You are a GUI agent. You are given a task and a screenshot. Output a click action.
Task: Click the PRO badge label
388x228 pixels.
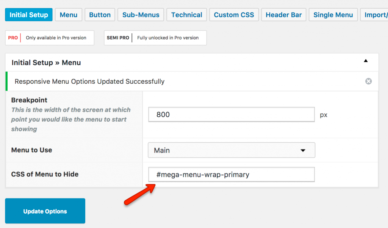(12, 38)
